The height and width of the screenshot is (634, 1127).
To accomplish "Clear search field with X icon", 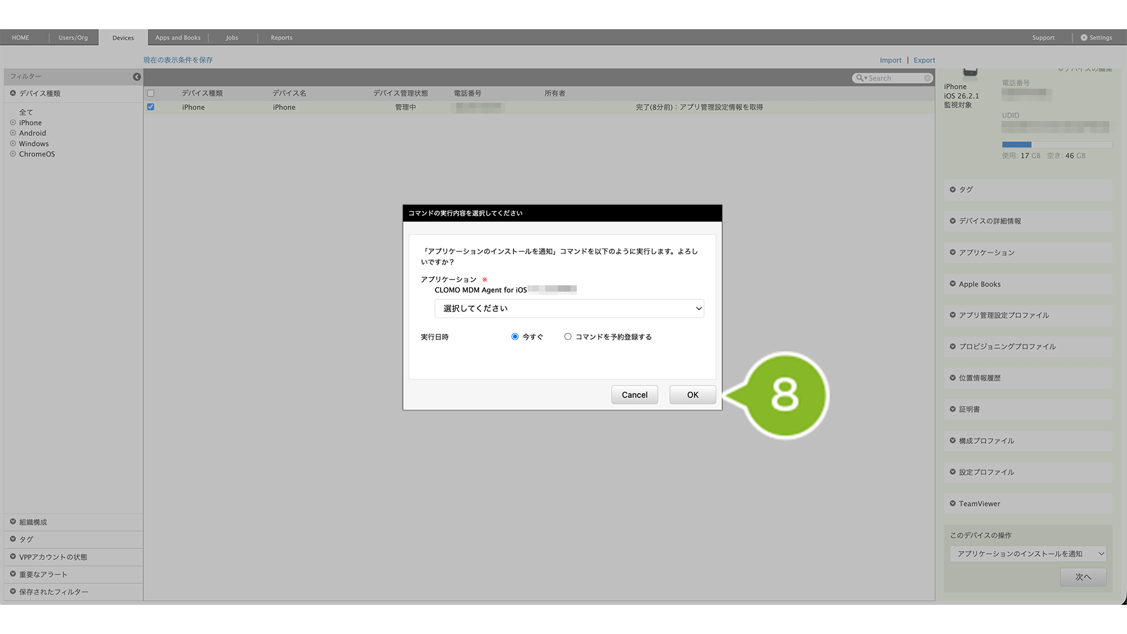I will (927, 78).
